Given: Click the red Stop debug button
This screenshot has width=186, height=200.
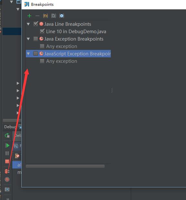Looking at the screenshot, I should (7, 161).
